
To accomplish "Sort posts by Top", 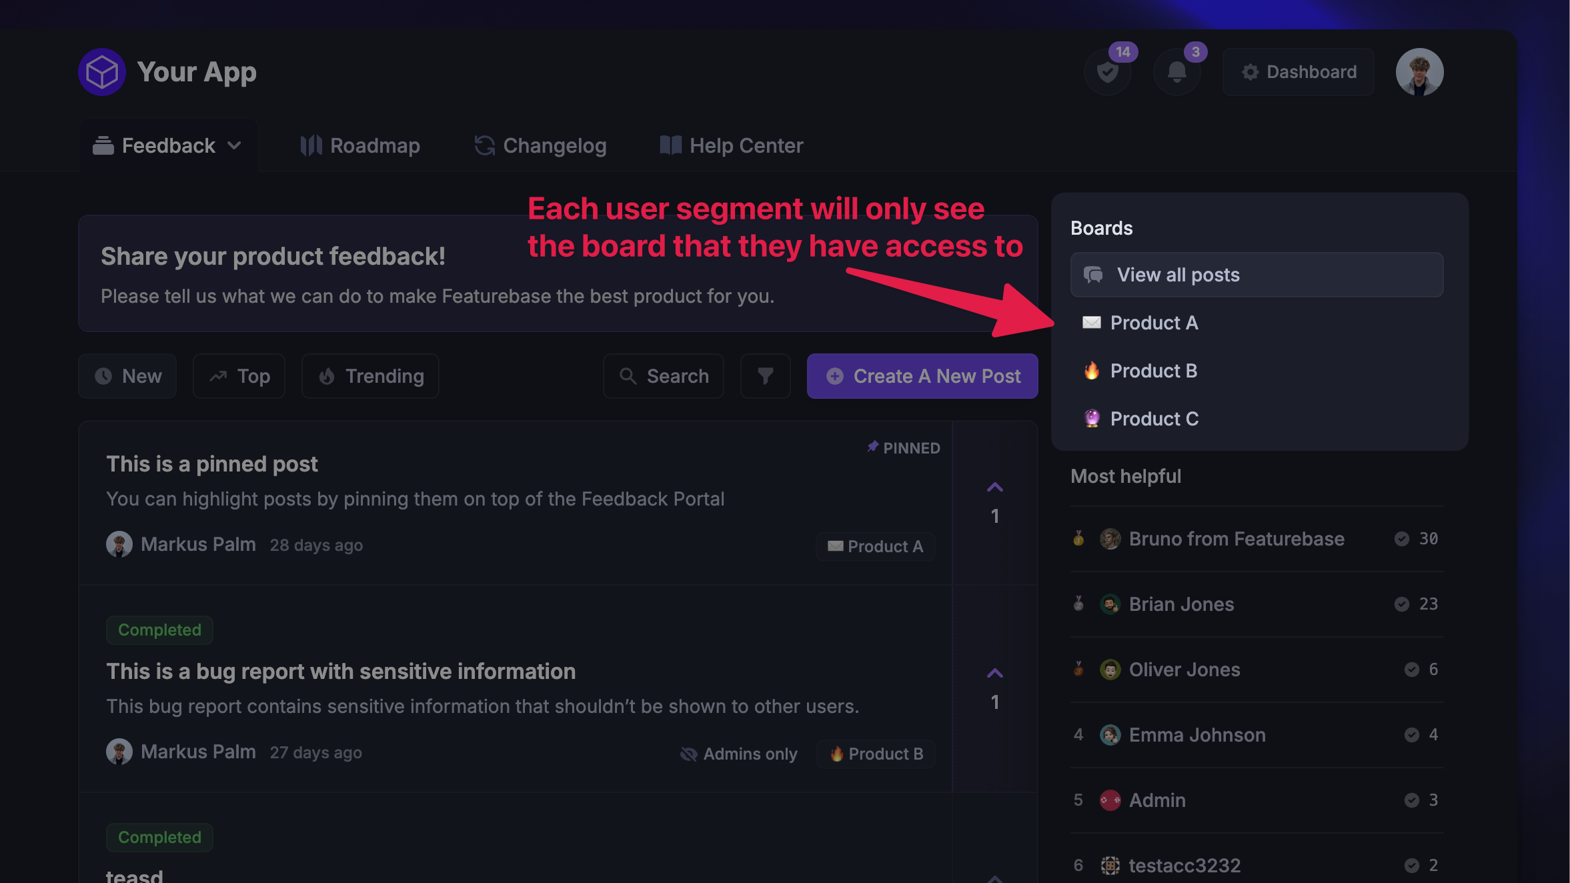I will 239,376.
